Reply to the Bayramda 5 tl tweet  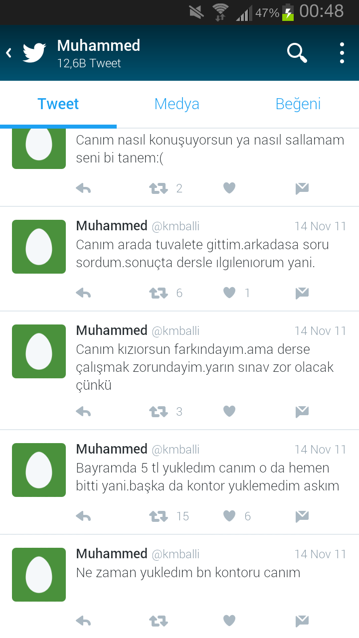click(83, 516)
